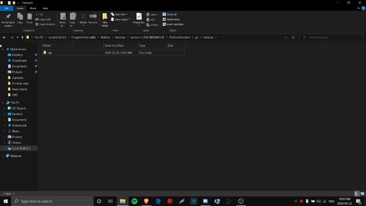Screen dimensions: 366x206
Task: Click Local Disk (C:) in address path
Action: coord(57,37)
